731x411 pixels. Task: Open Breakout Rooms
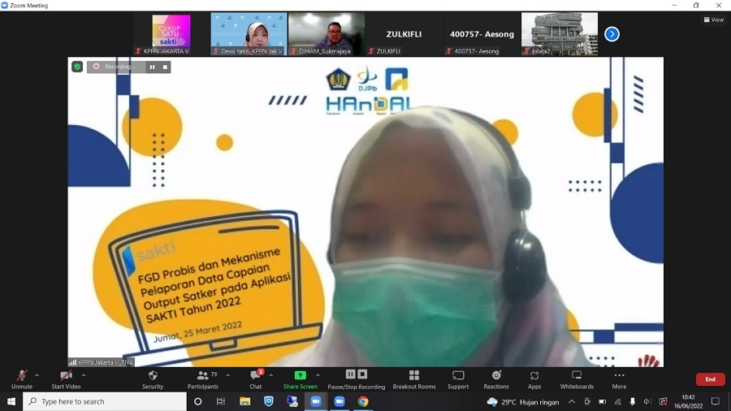[x=414, y=379]
